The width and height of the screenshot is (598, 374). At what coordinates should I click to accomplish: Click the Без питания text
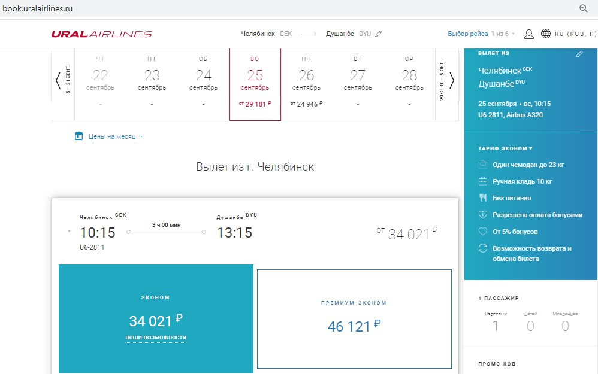coord(512,198)
